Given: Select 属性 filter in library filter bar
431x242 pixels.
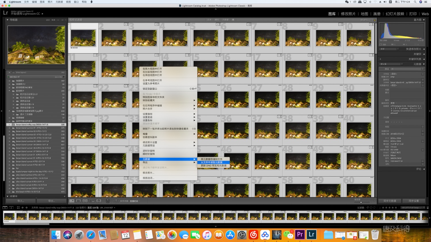Looking at the screenshot, I should pos(217,20).
